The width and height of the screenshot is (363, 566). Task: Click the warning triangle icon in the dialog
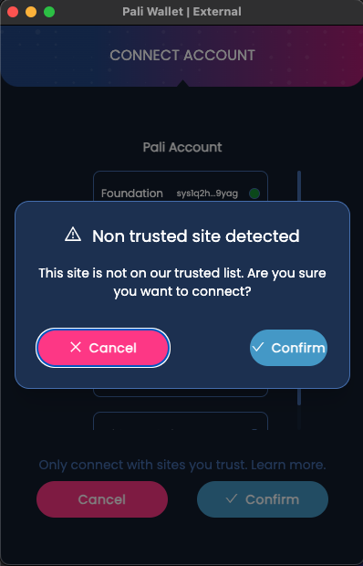(73, 235)
